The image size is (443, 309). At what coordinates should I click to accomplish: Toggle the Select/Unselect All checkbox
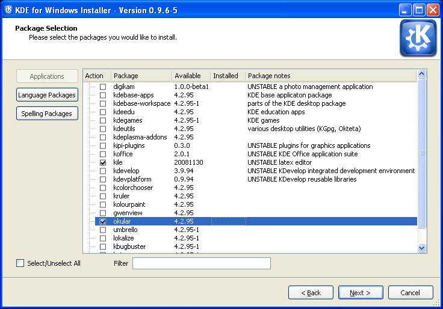20,263
